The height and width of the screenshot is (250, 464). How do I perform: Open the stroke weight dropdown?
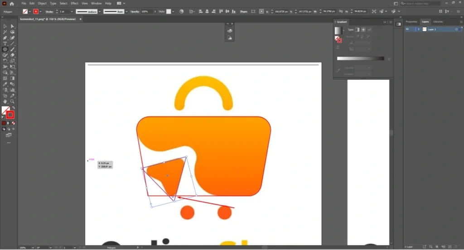tap(72, 11)
